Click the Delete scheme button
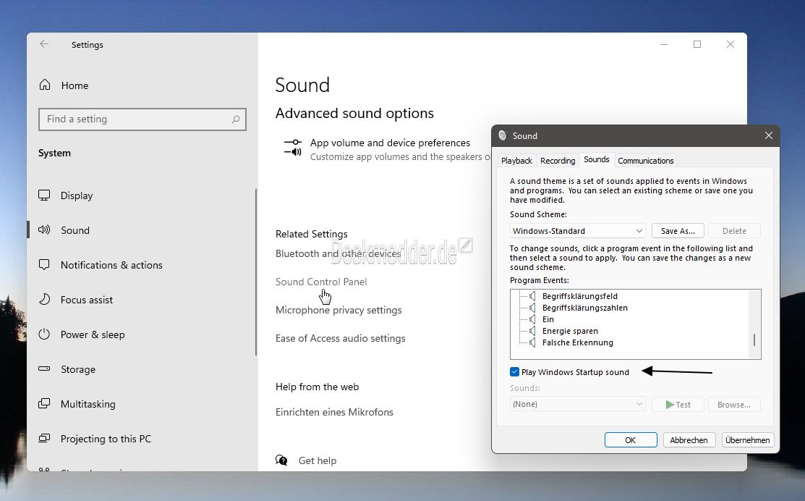Viewport: 805px width, 501px height. pyautogui.click(x=734, y=231)
